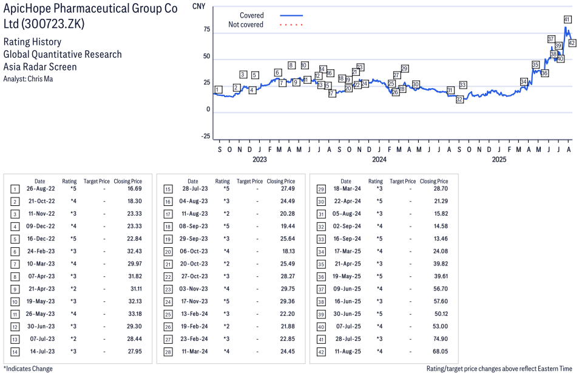The width and height of the screenshot is (579, 373).
Task: Select the 2023 year label under axis
Action: 260,159
